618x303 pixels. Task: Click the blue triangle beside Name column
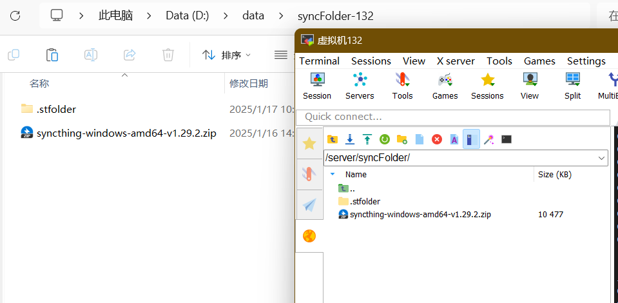(x=333, y=174)
